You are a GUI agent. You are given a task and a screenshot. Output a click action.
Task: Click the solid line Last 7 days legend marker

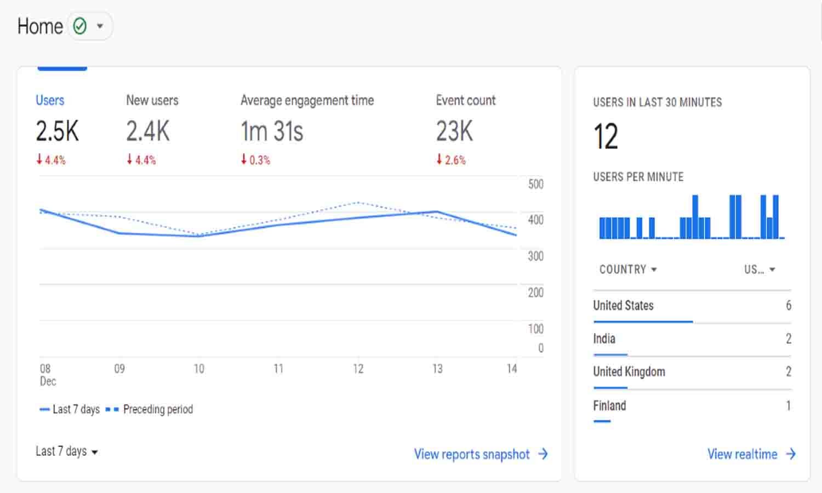[43, 409]
